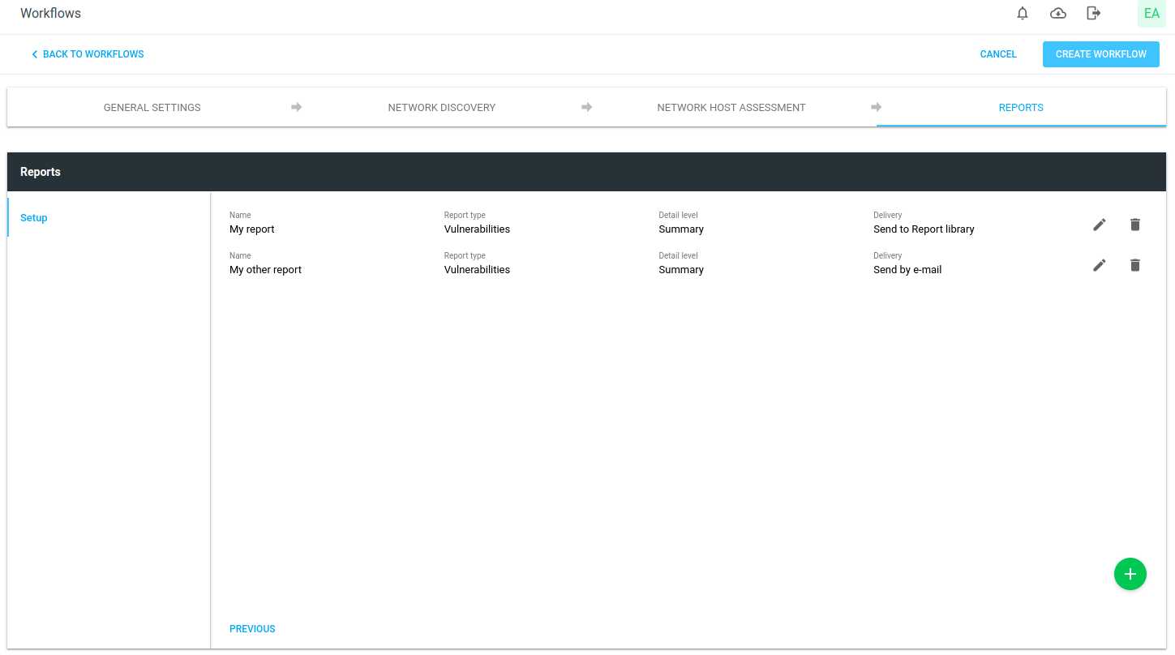
Task: Select Setup in the left sidebar
Action: (34, 218)
